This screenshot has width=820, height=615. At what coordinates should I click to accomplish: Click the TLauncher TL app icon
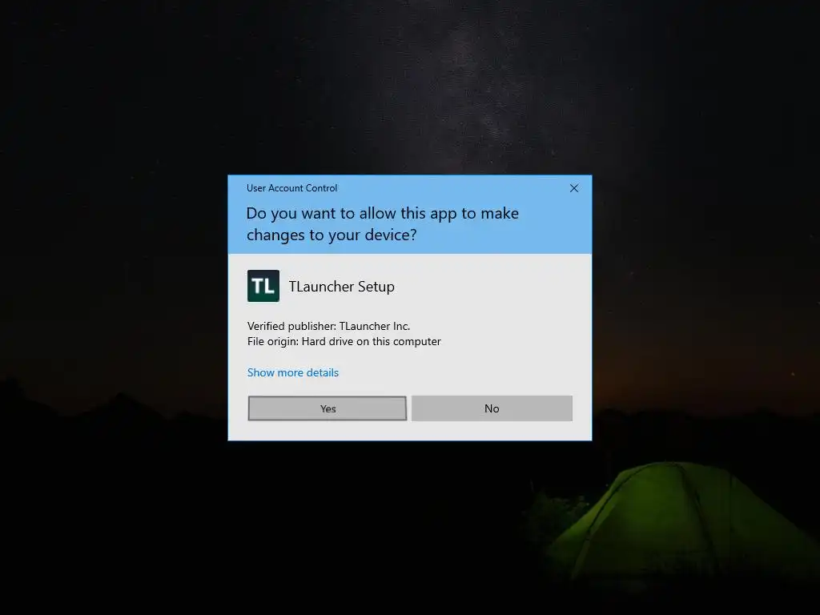263,286
